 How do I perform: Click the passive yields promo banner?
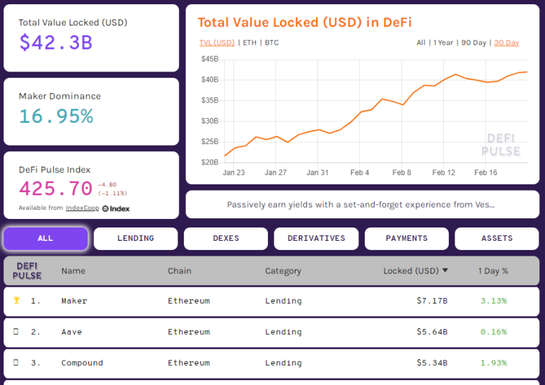[x=363, y=204]
